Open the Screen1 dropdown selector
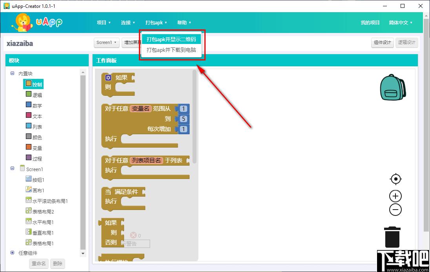430x272 pixels. coord(106,42)
